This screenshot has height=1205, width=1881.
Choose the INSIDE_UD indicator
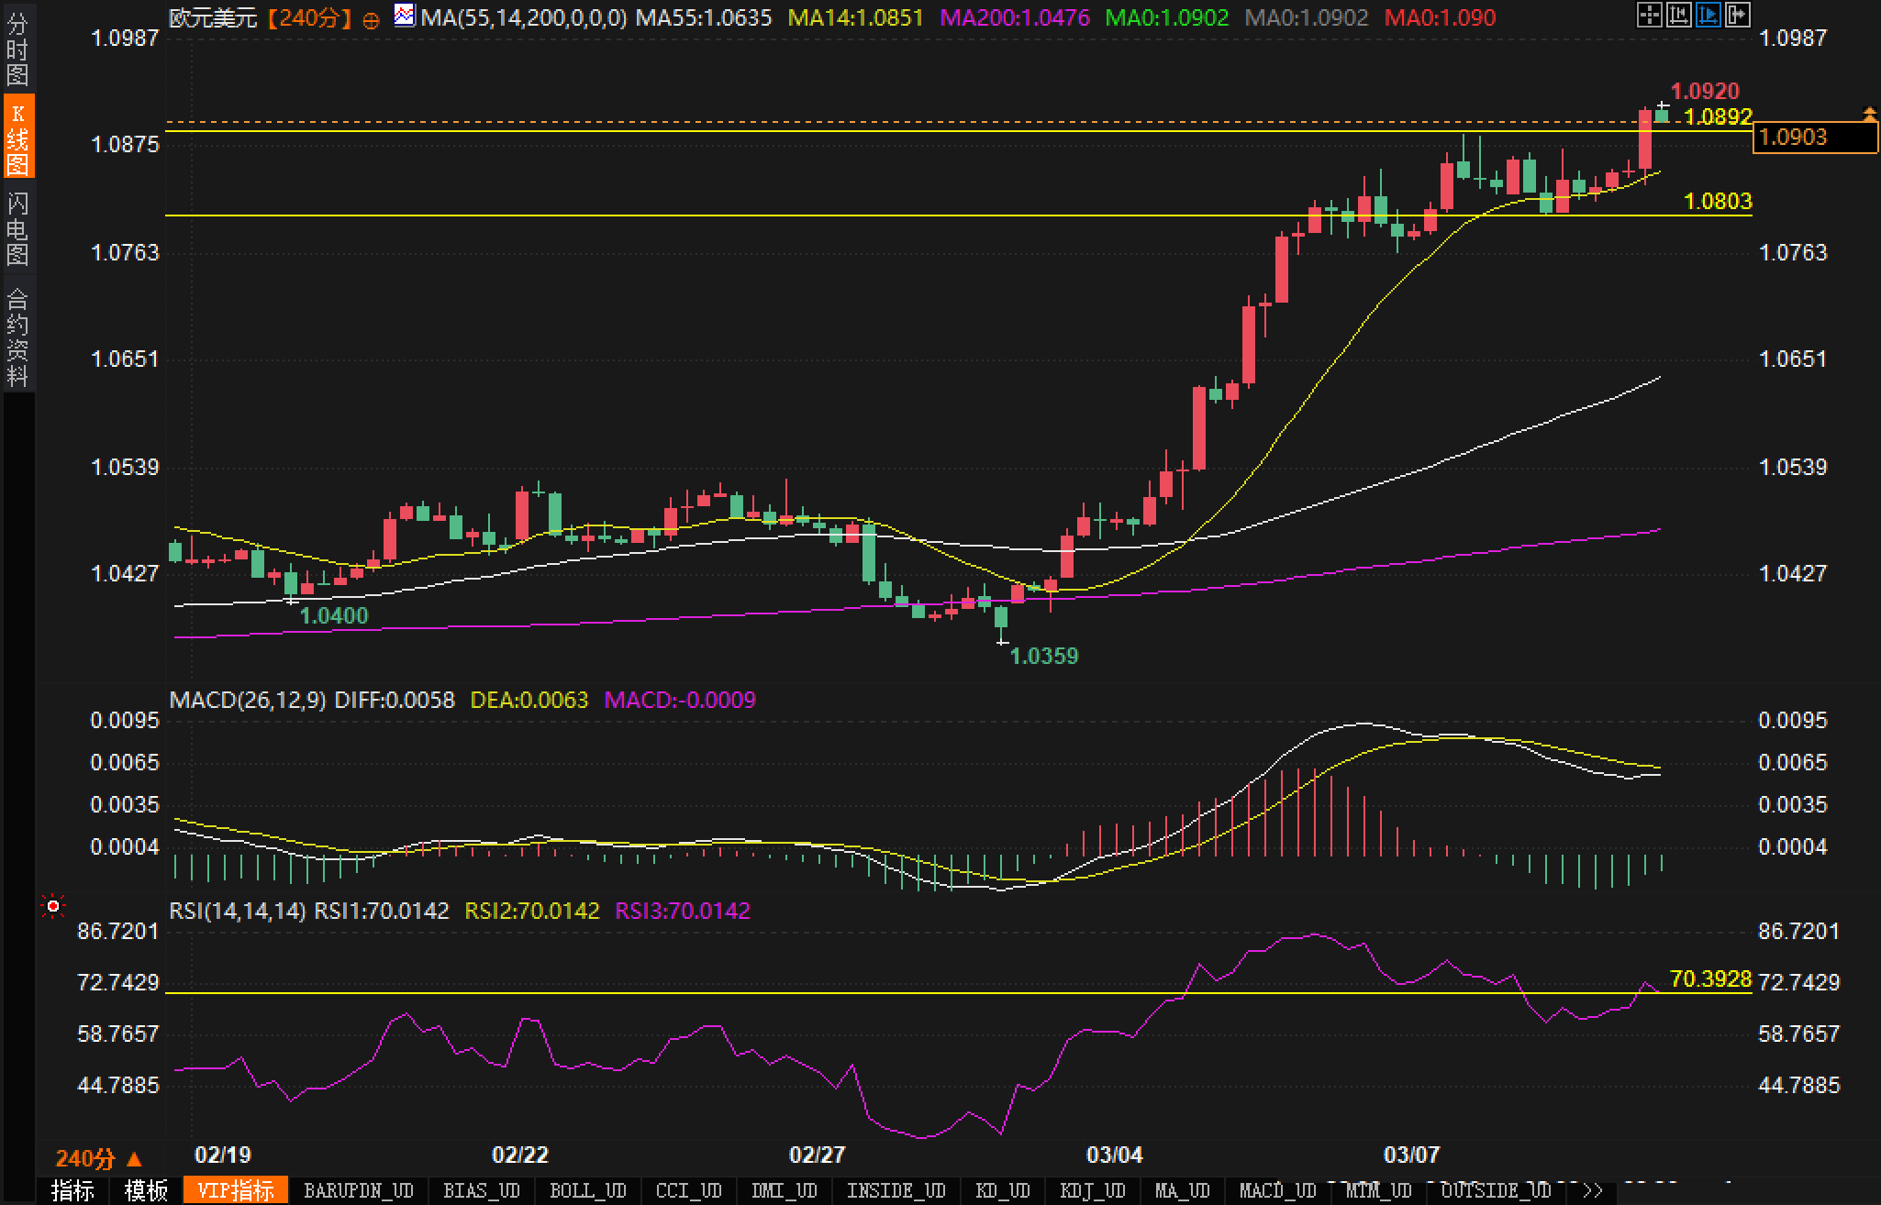click(x=896, y=1191)
